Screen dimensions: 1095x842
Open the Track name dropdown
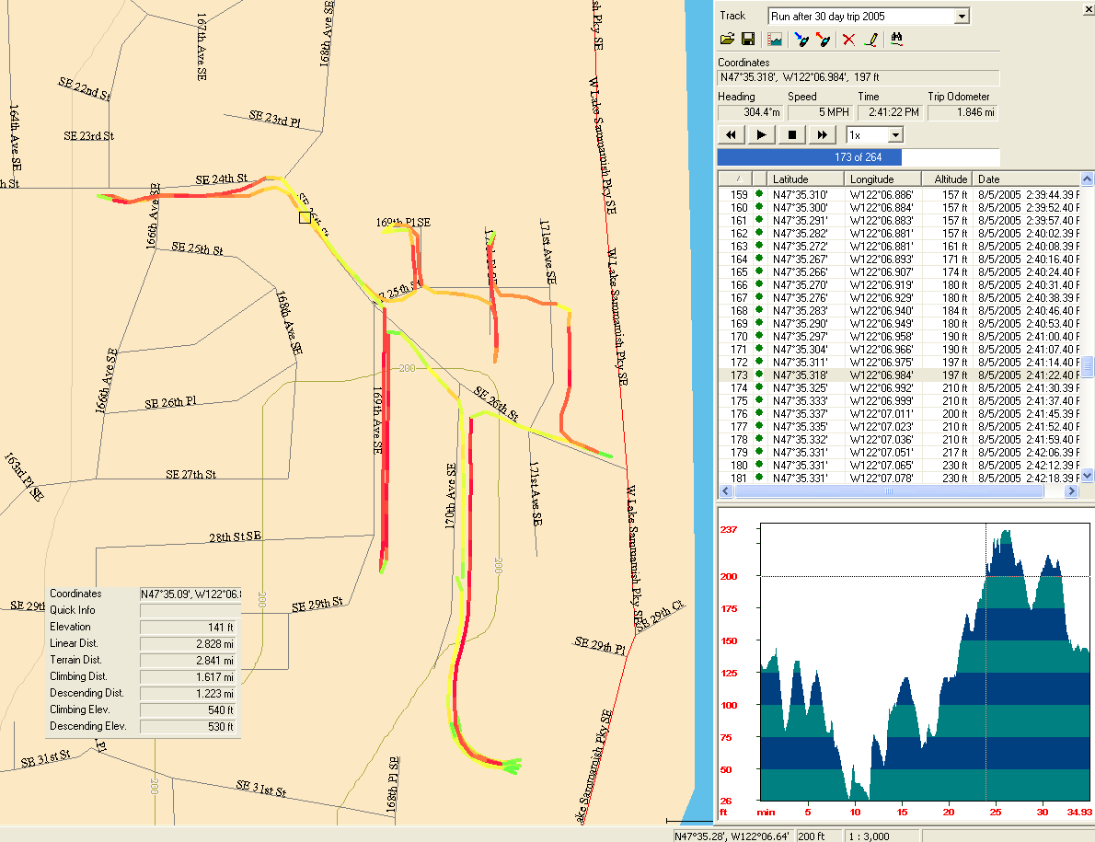pos(962,16)
